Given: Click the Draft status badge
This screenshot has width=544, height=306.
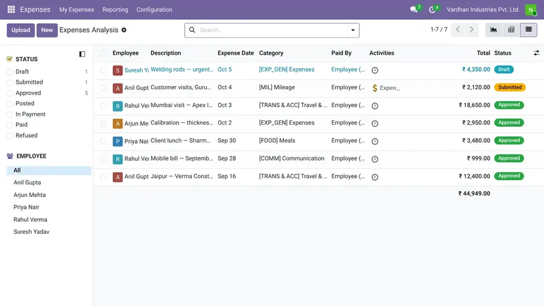Looking at the screenshot, I should coord(504,70).
